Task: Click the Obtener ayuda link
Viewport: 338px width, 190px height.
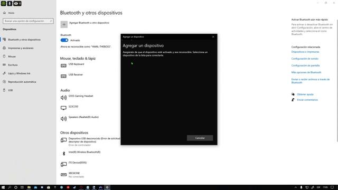Action: click(305, 94)
